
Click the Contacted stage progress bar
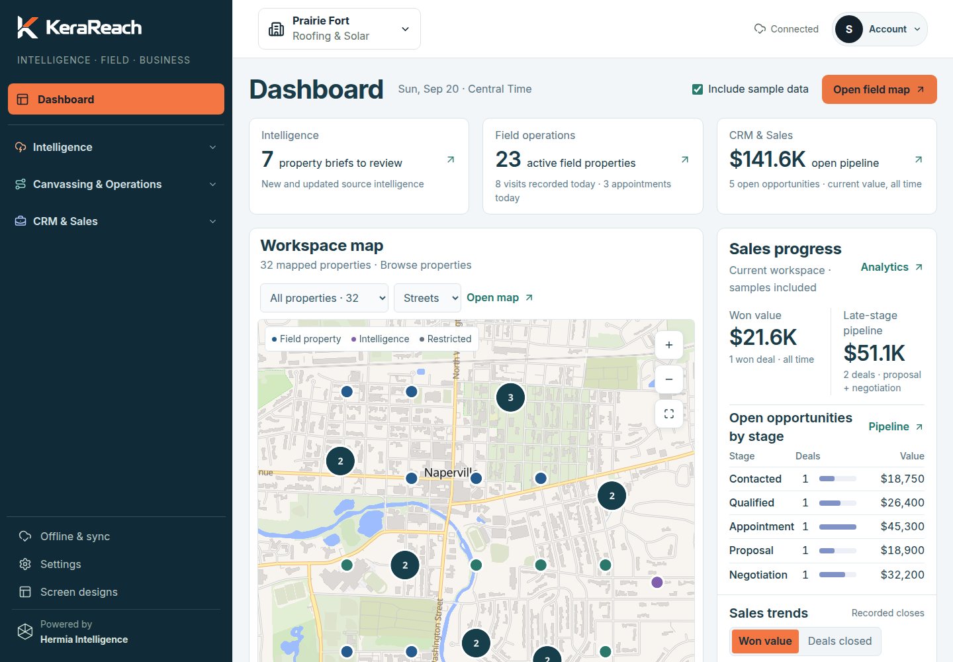tap(838, 479)
